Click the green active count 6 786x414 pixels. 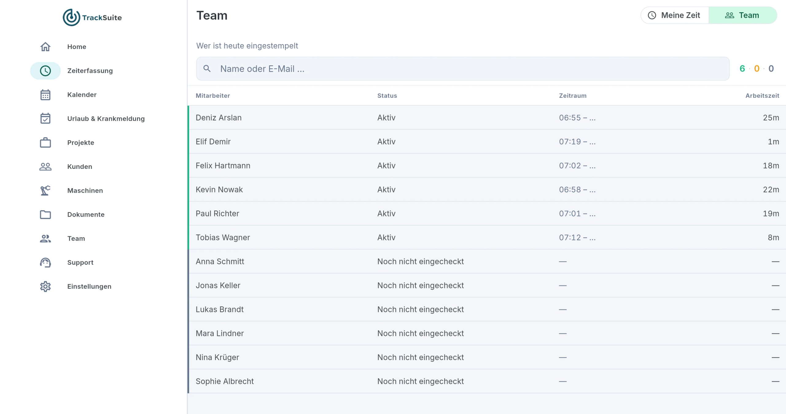point(742,69)
